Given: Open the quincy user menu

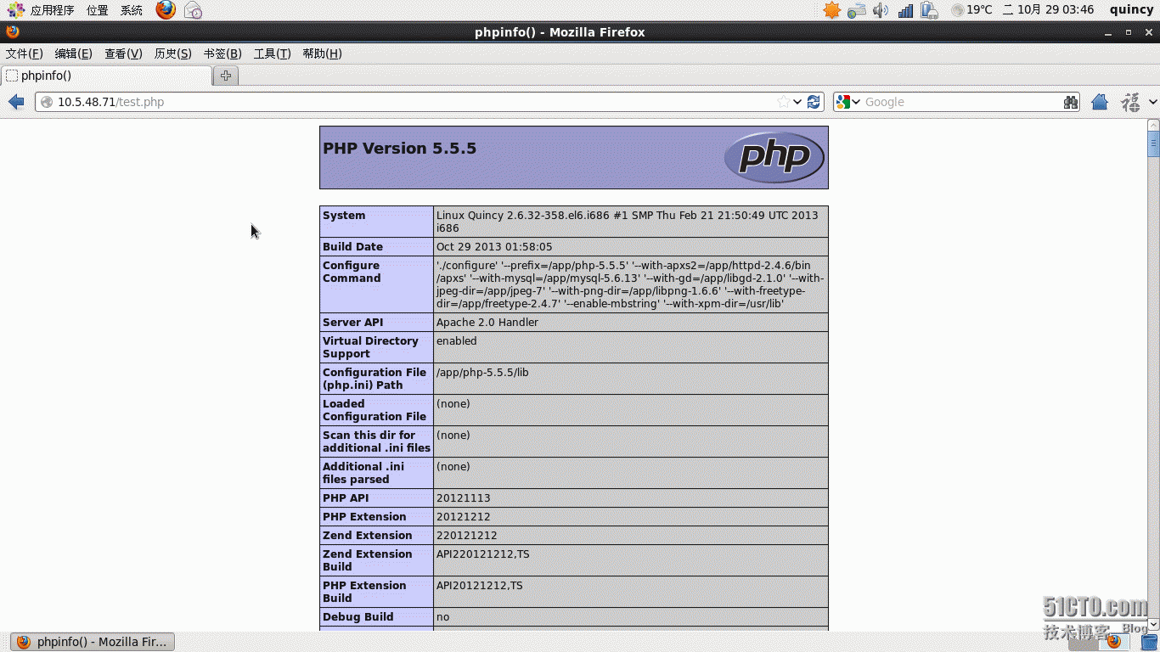Looking at the screenshot, I should click(x=1131, y=10).
